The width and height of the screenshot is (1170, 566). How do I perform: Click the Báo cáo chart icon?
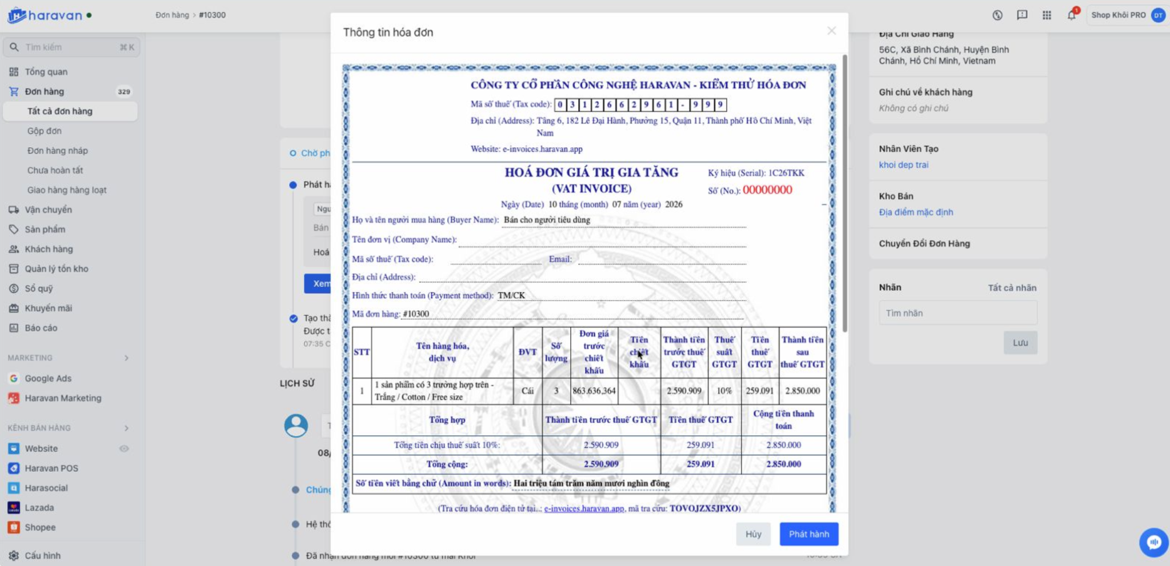pyautogui.click(x=14, y=328)
